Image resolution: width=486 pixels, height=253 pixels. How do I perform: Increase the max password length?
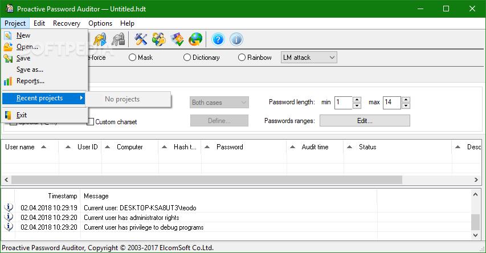406,100
